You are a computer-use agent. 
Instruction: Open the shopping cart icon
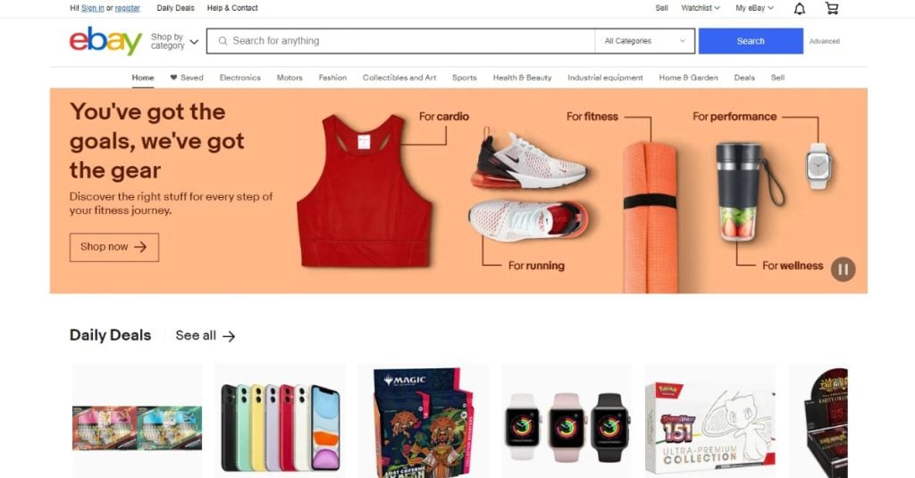(832, 8)
